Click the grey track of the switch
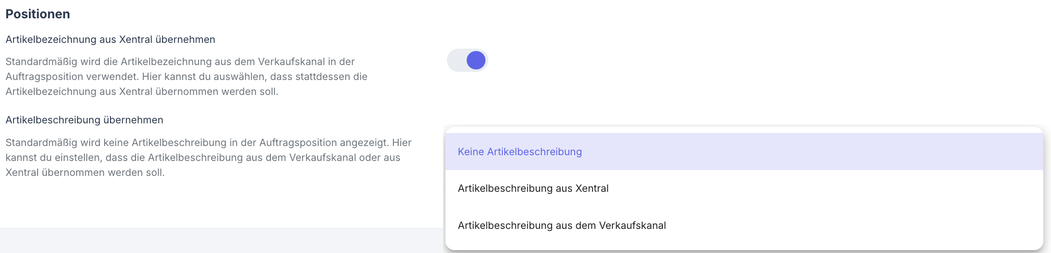This screenshot has width=1051, height=253. [456, 61]
